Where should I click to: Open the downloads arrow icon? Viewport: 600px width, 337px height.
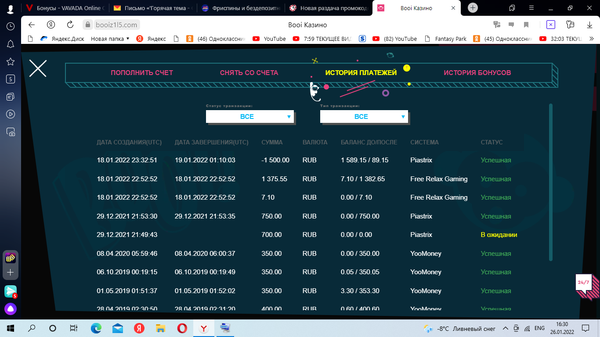[x=590, y=25]
